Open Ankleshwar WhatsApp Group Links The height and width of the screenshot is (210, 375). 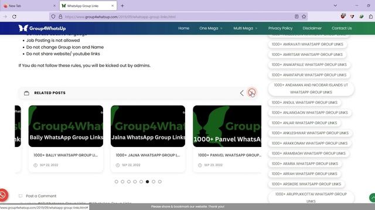tap(310, 133)
